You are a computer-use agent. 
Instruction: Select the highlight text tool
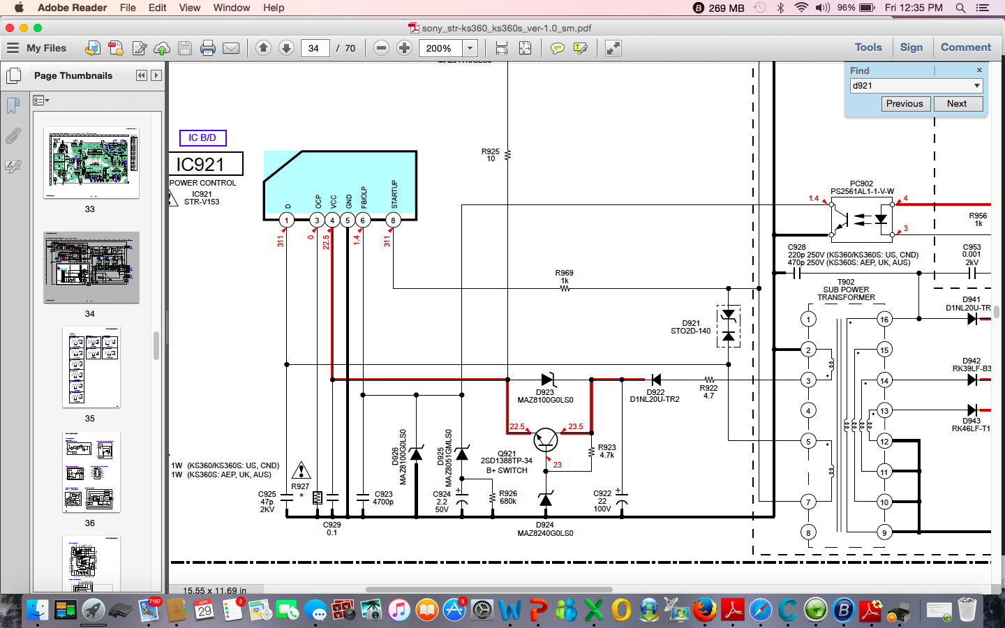point(580,48)
